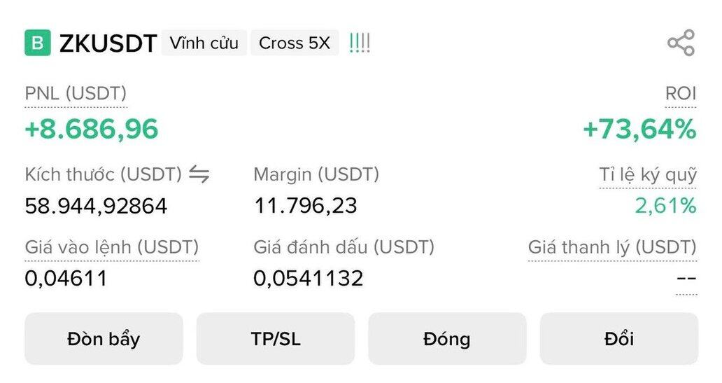722x383 pixels.
Task: Click the +8.686,96 PNL value
Action: (x=92, y=129)
